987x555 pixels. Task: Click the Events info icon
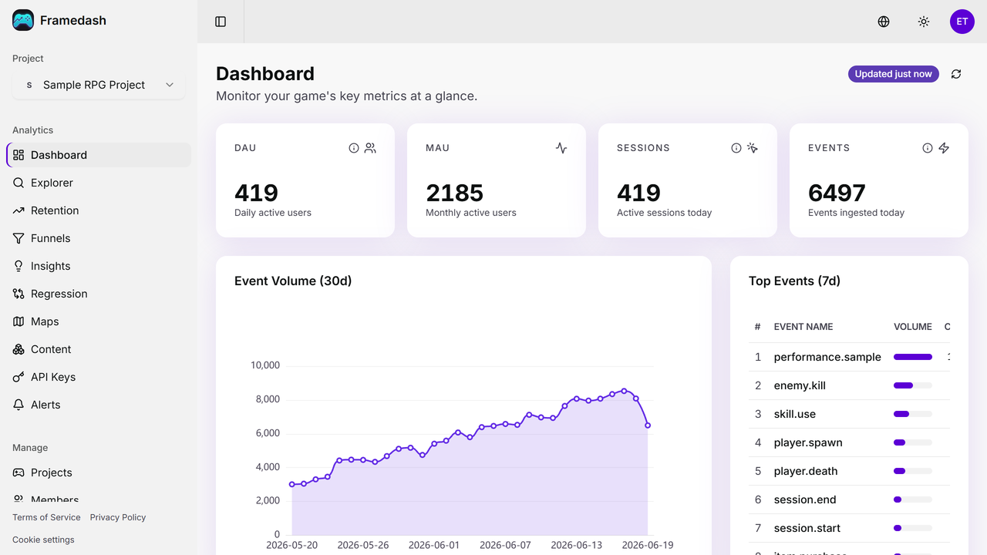[928, 148]
